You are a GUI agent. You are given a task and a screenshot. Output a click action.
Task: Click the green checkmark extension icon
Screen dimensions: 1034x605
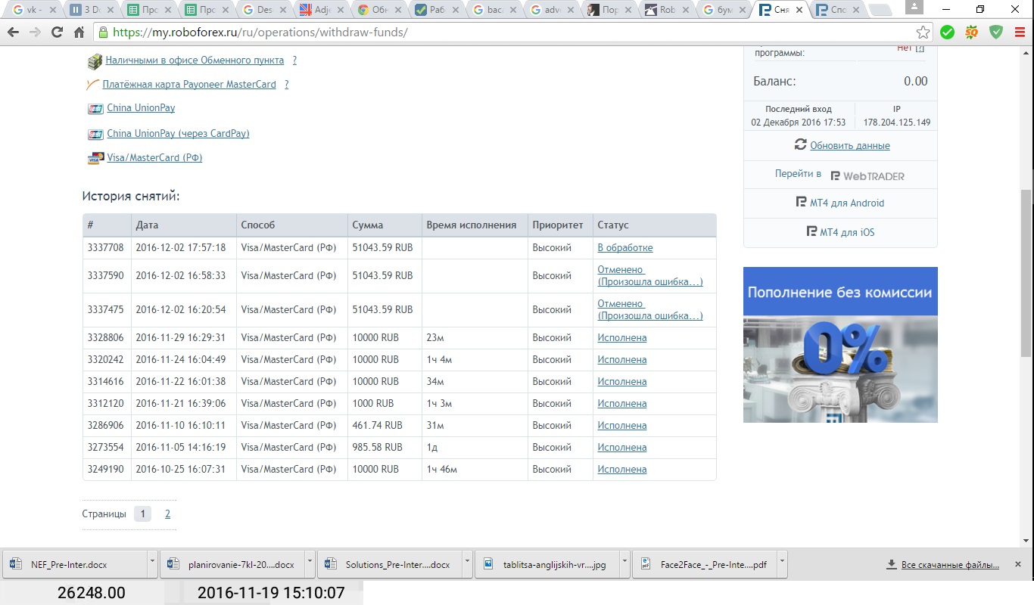(947, 33)
